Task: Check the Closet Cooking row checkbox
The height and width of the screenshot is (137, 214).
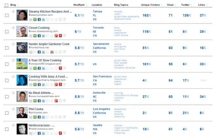Action: (x=7, y=32)
